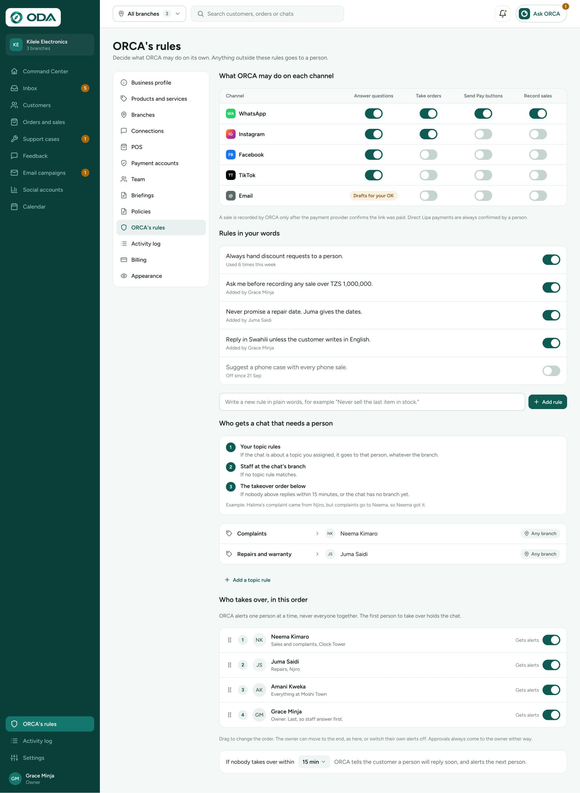580x793 pixels.
Task: Open Any branch selector for Juma Saidi
Action: (x=540, y=554)
